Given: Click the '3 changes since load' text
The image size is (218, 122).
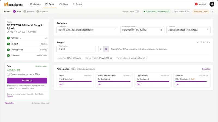Looking at the screenshot, I should point(40,103).
